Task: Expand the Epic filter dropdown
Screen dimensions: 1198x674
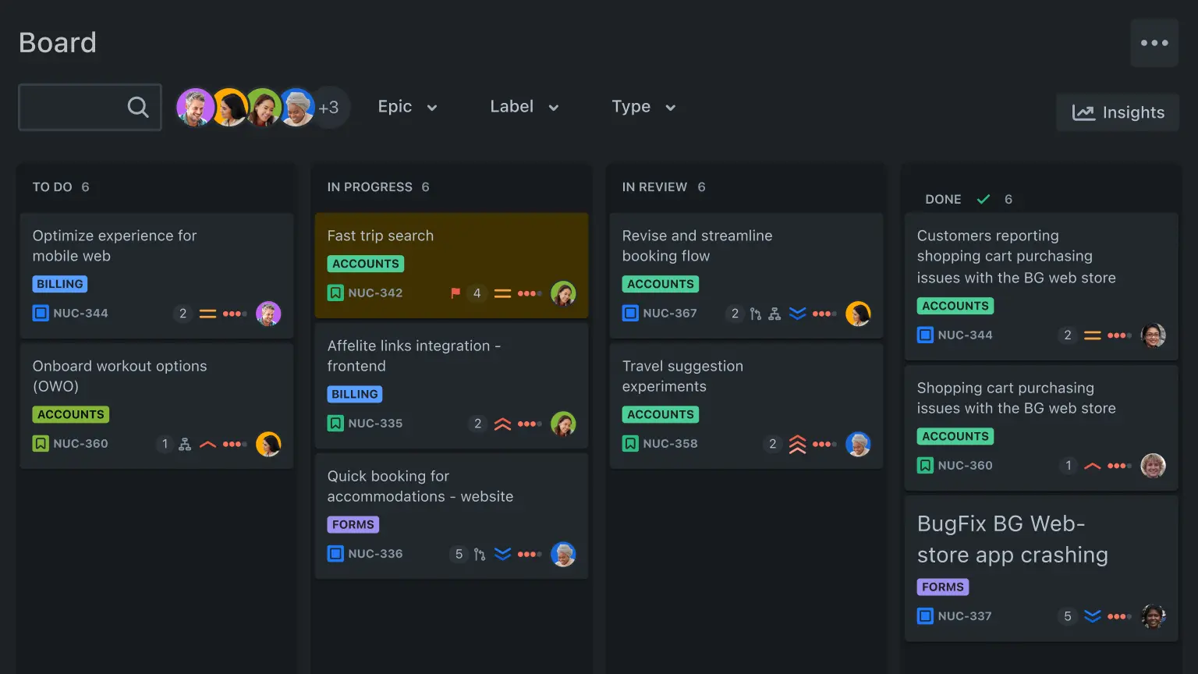Action: 407,107
